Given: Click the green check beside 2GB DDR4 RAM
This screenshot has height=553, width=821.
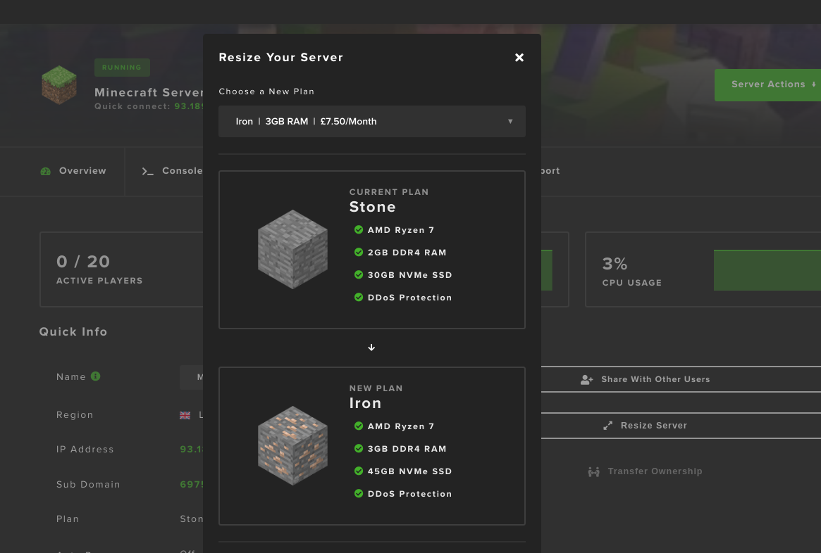Looking at the screenshot, I should click(x=359, y=252).
